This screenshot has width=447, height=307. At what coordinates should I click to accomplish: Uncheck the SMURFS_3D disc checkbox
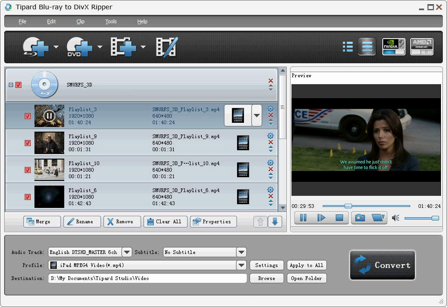point(19,85)
